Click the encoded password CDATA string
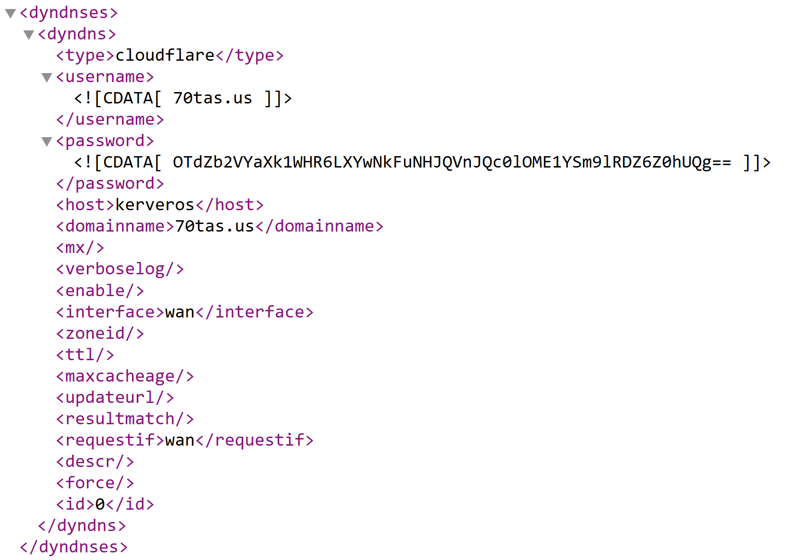The image size is (807, 560). pos(452,162)
